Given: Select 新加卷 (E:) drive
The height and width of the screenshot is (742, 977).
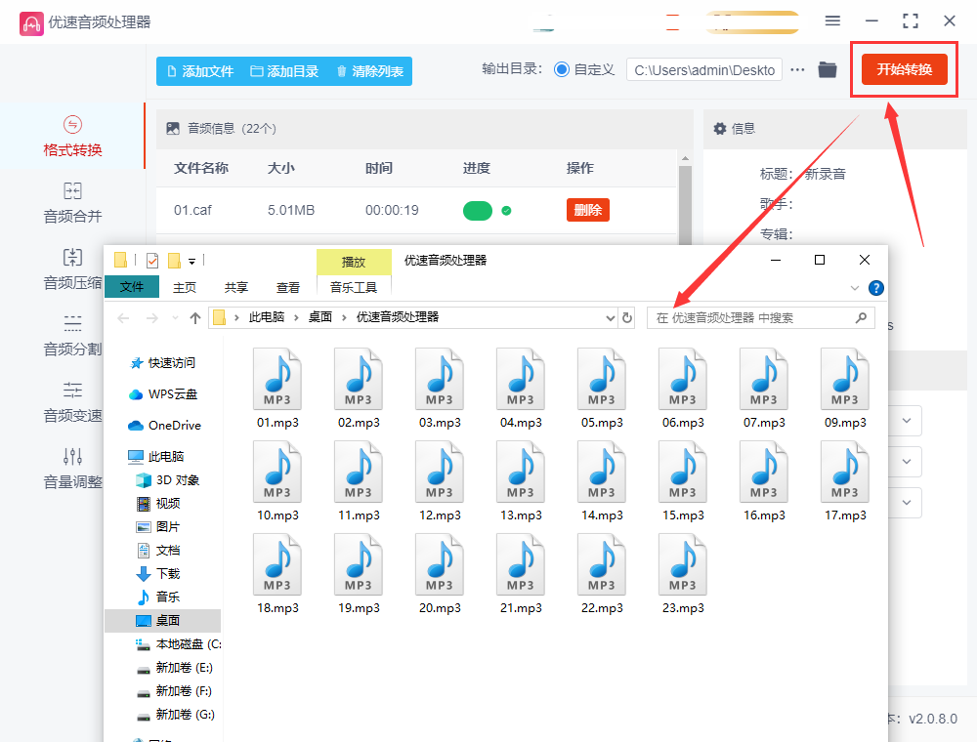Looking at the screenshot, I should click(175, 667).
